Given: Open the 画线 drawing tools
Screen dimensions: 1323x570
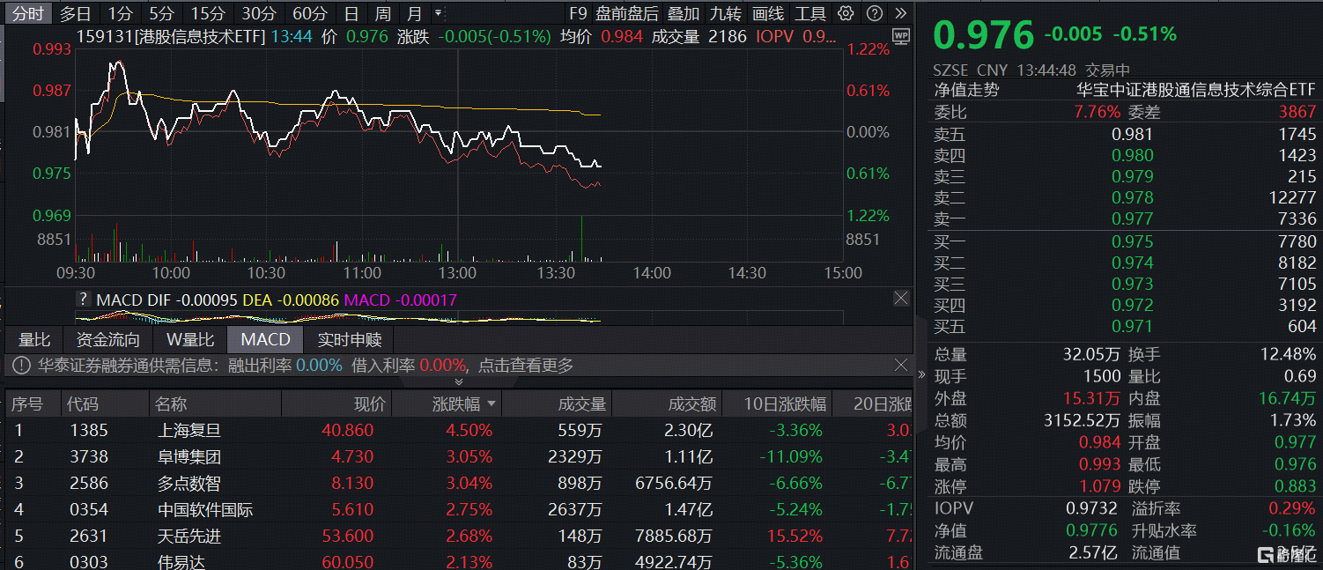Looking at the screenshot, I should [768, 13].
